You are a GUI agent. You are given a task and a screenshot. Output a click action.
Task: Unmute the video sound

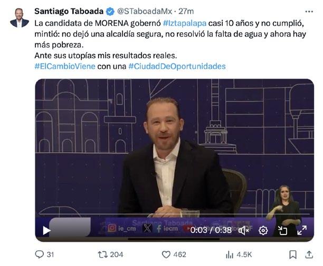click(244, 230)
